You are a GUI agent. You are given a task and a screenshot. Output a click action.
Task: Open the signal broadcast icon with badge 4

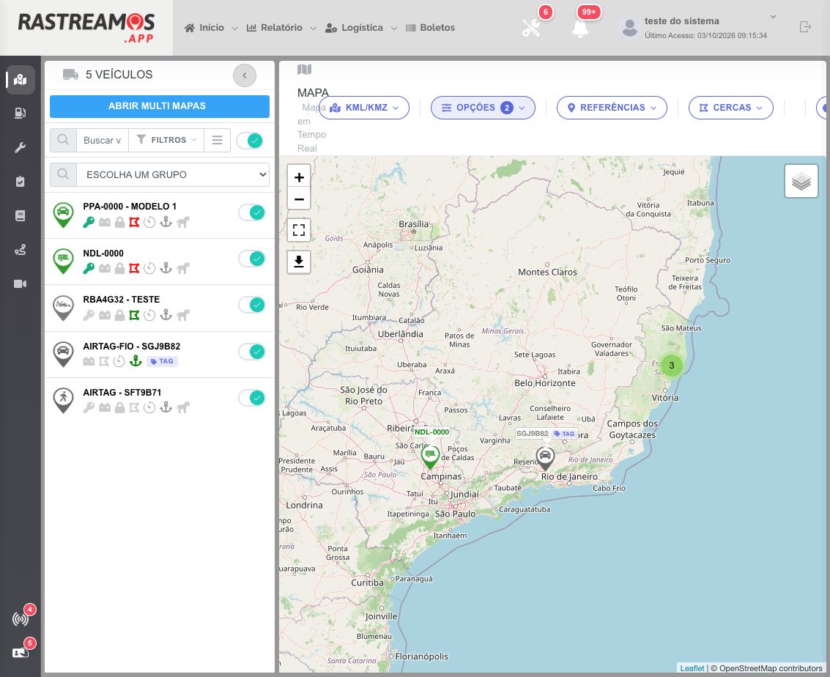point(21,619)
